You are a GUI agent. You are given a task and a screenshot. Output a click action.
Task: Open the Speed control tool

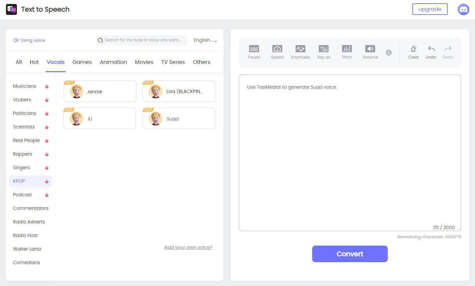tap(277, 52)
